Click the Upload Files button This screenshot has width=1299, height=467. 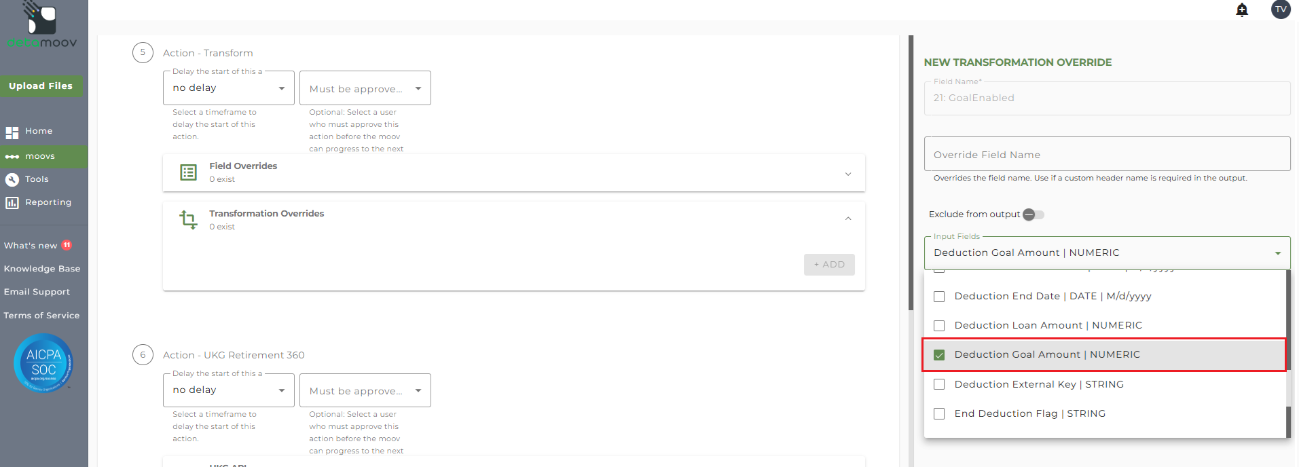[41, 86]
